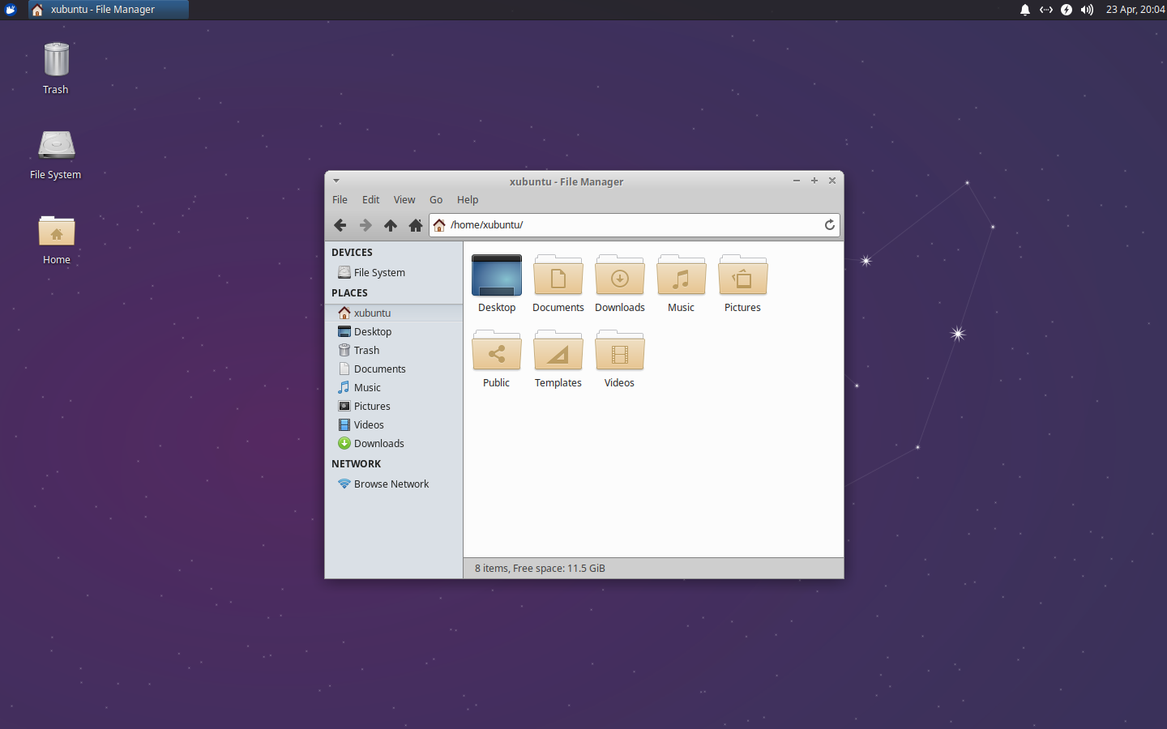
Task: Open the View menu
Action: tap(404, 199)
